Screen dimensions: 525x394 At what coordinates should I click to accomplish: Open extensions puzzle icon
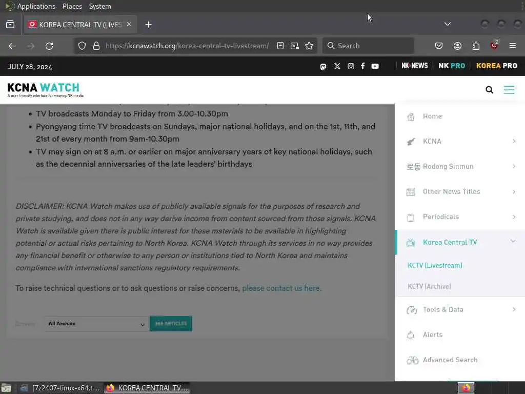coord(476,46)
